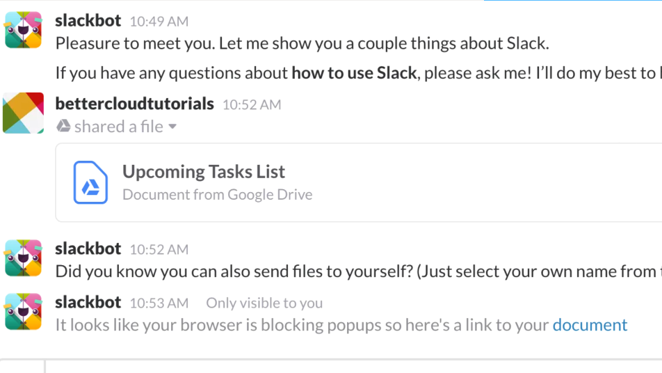
Task: Click the slackbot name at 10:49 AM
Action: click(88, 20)
